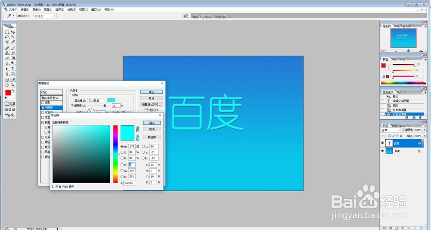Select the Path Selection tool
Screen dimensions: 431x230
pos(7,69)
